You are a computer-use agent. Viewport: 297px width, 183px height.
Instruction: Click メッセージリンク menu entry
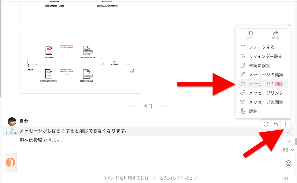(266, 93)
